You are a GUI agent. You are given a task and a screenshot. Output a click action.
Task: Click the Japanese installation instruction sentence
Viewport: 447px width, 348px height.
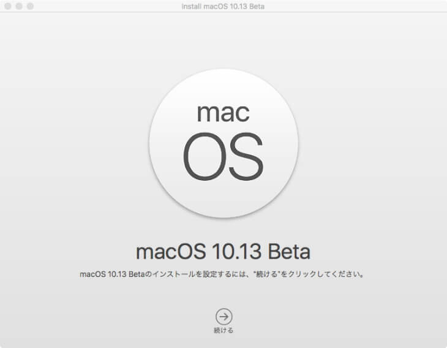(x=223, y=274)
